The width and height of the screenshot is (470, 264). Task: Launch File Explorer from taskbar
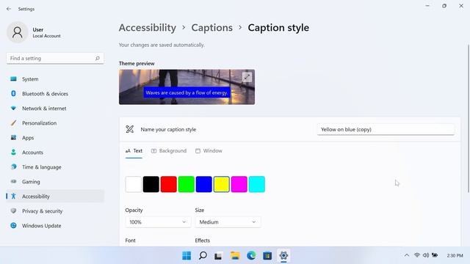point(235,256)
